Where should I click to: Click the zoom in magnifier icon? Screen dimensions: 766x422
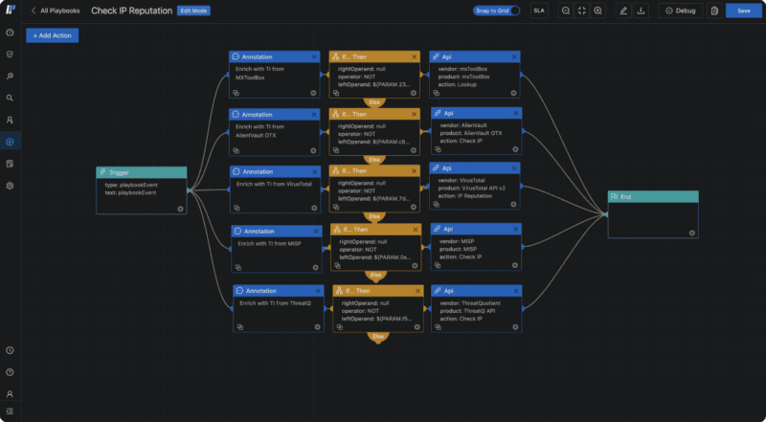pyautogui.click(x=598, y=11)
